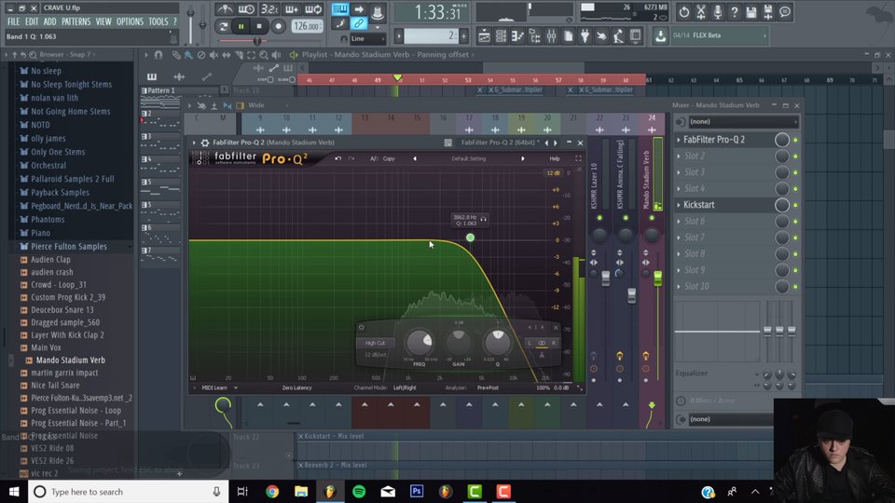Click MIDI Learn in Pro-Q footer

(x=214, y=387)
